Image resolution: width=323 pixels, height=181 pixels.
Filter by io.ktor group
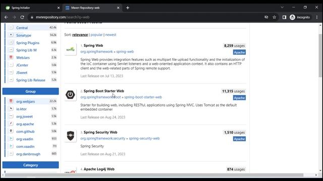(21, 109)
